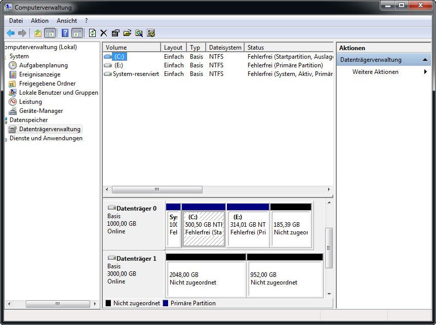Click the volume list horizontal scrollbar thumb
Viewport: 436px width, 325px height.
[x=157, y=190]
